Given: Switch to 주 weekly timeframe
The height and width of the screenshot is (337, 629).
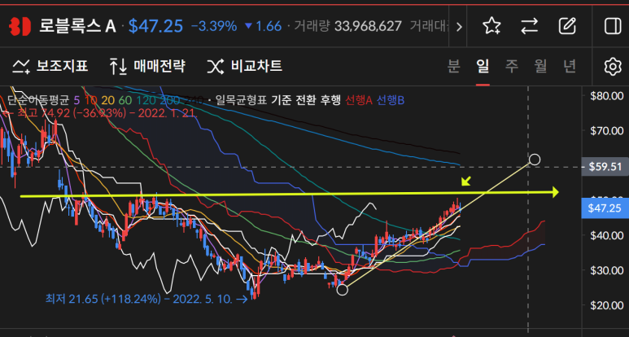Looking at the screenshot, I should [512, 66].
